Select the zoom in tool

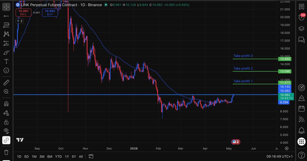pyautogui.click(x=6, y=91)
